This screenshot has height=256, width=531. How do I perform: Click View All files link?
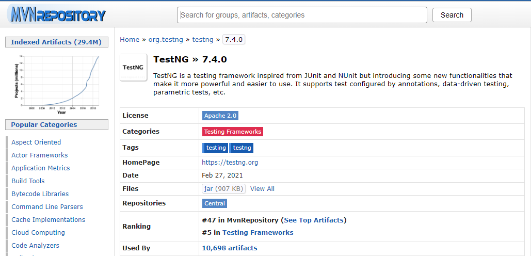tap(262, 188)
